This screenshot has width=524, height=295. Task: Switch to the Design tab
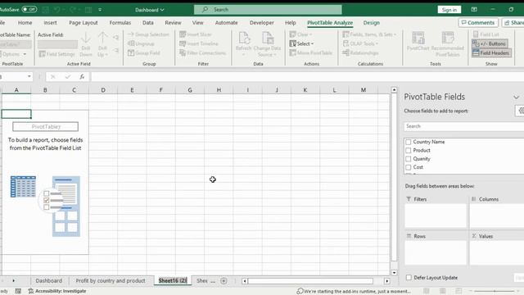[371, 23]
